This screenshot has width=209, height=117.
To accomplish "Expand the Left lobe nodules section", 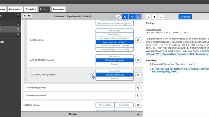I will [31, 105].
